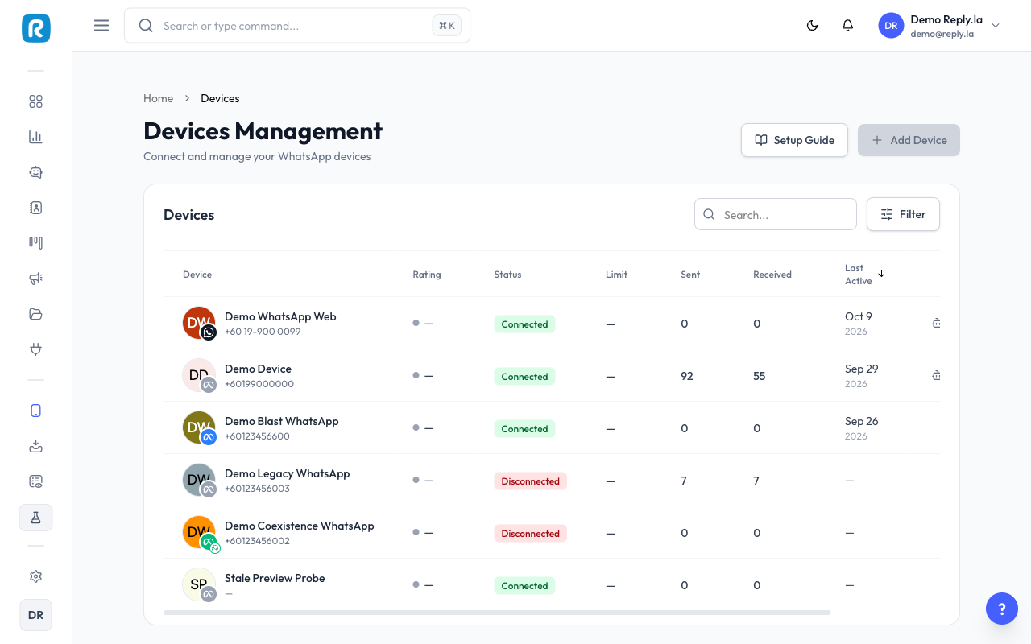The height and width of the screenshot is (644, 1031).
Task: Go to Home in the breadcrumb
Action: point(158,98)
